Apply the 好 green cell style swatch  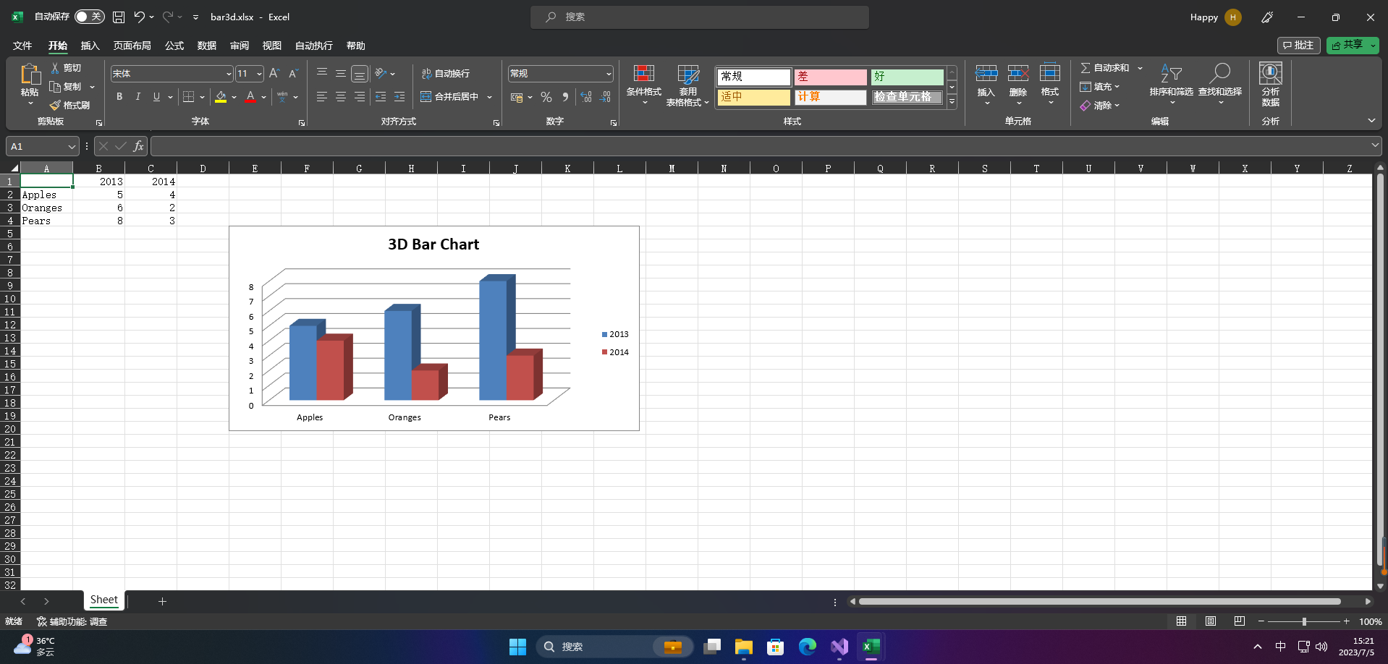point(907,76)
